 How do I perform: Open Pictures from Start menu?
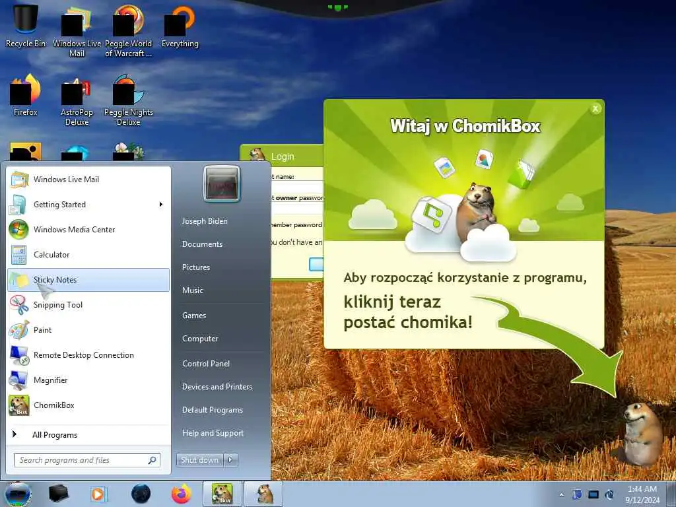195,267
